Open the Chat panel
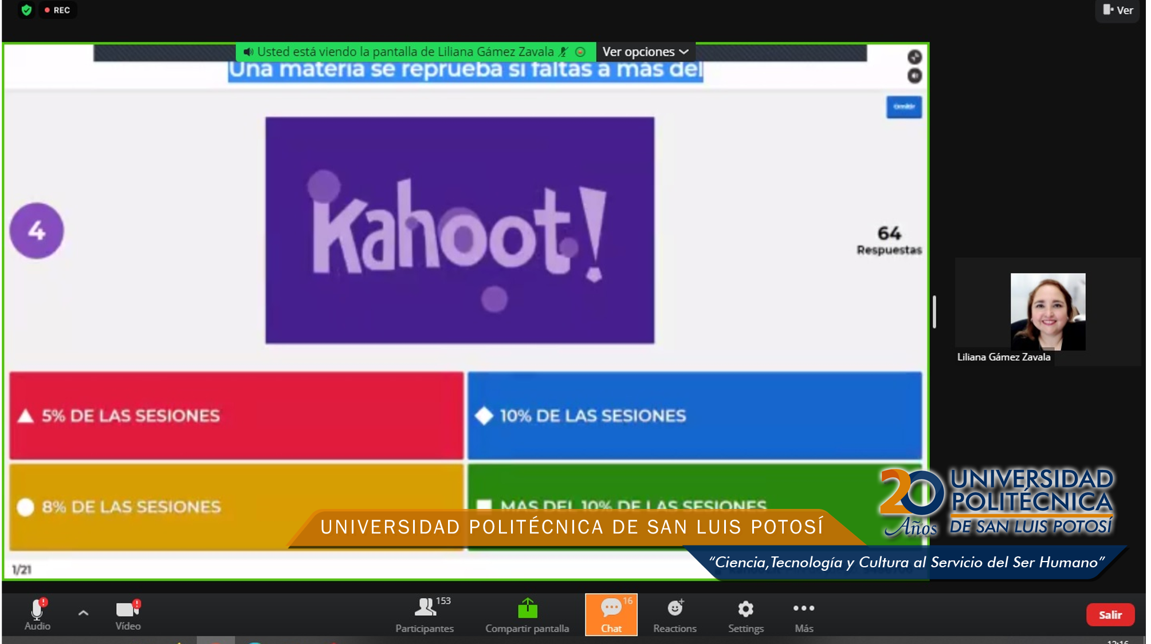 coord(611,614)
